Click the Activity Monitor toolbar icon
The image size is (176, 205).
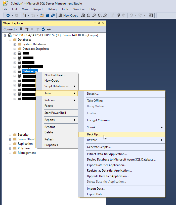tap(151, 15)
